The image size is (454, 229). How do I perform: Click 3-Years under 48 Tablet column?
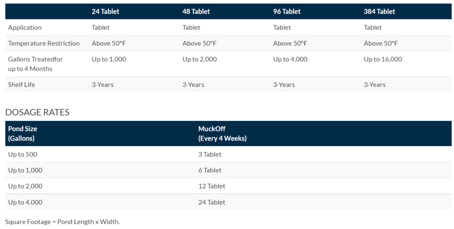coord(193,85)
